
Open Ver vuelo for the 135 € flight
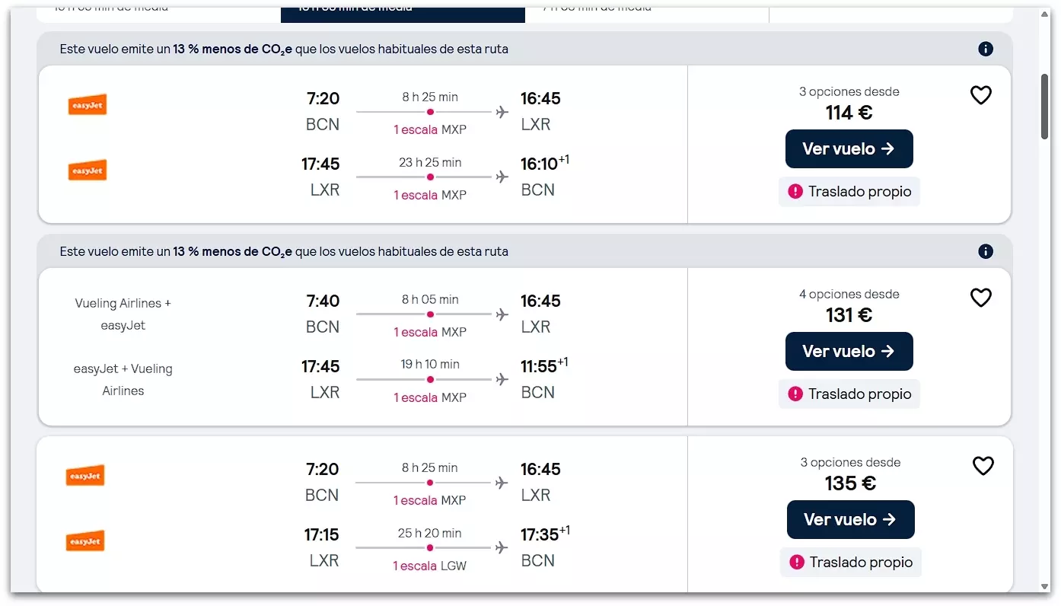pyautogui.click(x=850, y=520)
